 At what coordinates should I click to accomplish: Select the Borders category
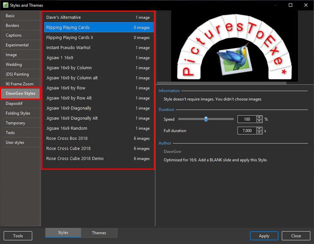coord(21,26)
